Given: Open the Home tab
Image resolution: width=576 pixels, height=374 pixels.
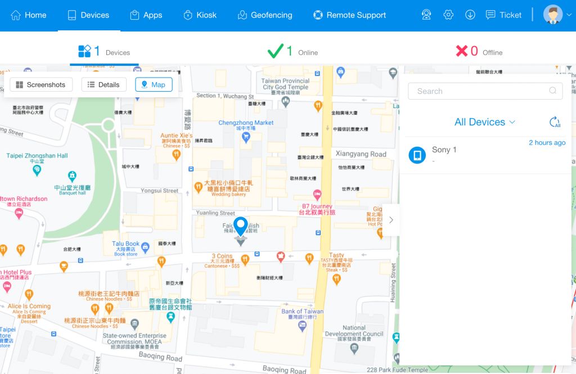Looking at the screenshot, I should point(29,15).
